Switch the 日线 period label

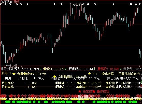click(x=16, y=2)
